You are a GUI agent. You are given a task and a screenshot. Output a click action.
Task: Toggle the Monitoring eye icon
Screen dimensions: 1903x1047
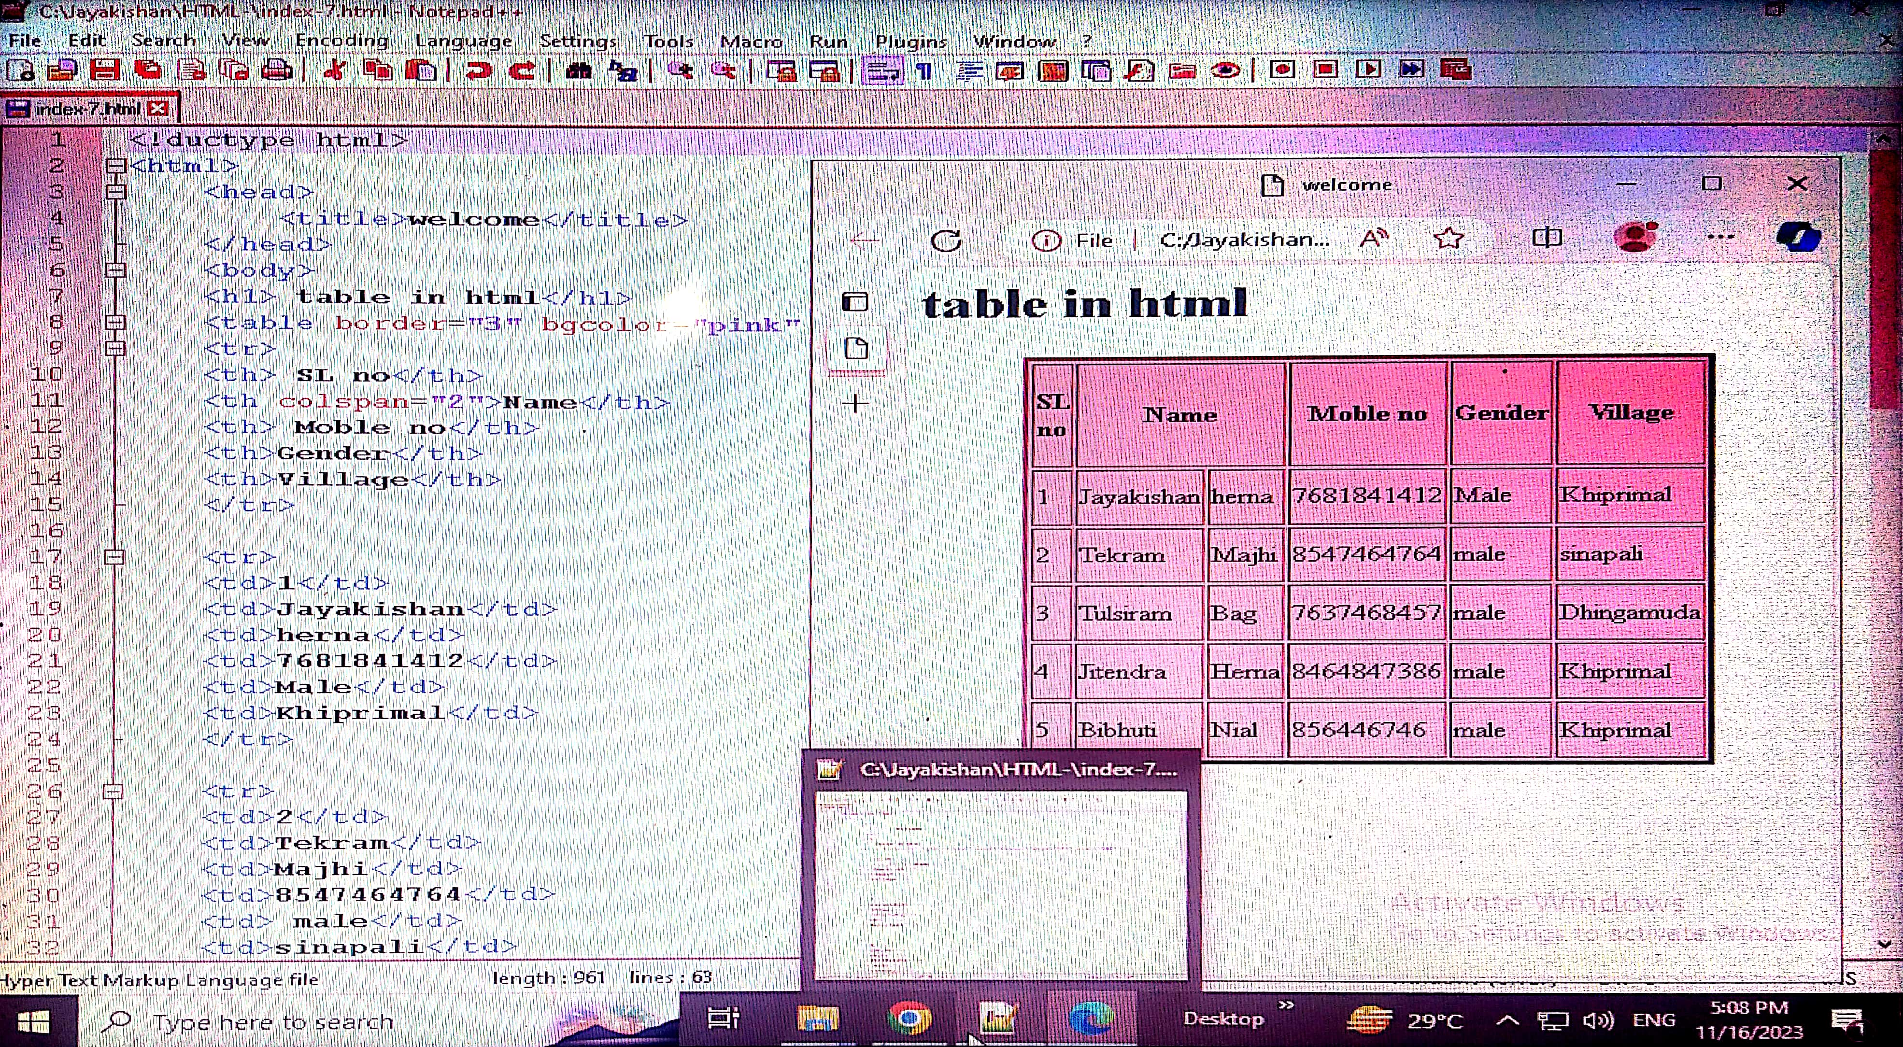click(1226, 71)
